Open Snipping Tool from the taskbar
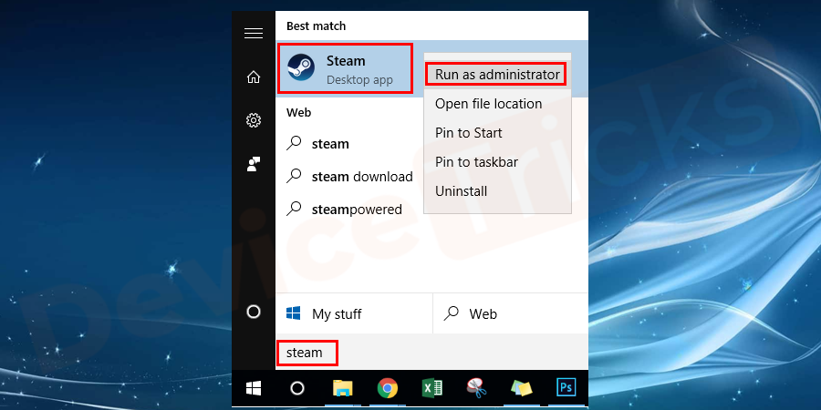Viewport: 821px width, 410px height. pos(475,388)
